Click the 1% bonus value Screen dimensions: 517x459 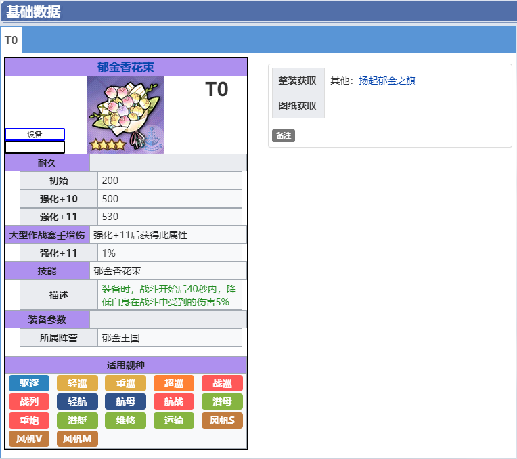[170, 253]
